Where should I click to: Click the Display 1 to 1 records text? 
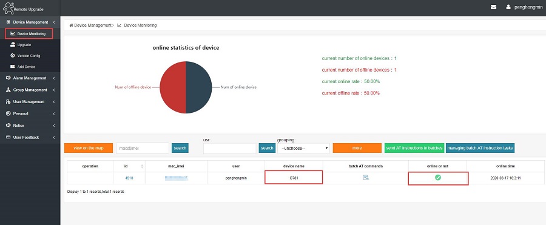[x=96, y=192]
